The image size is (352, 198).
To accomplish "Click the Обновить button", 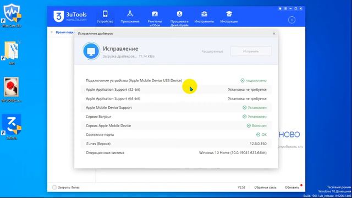I will (292, 187).
